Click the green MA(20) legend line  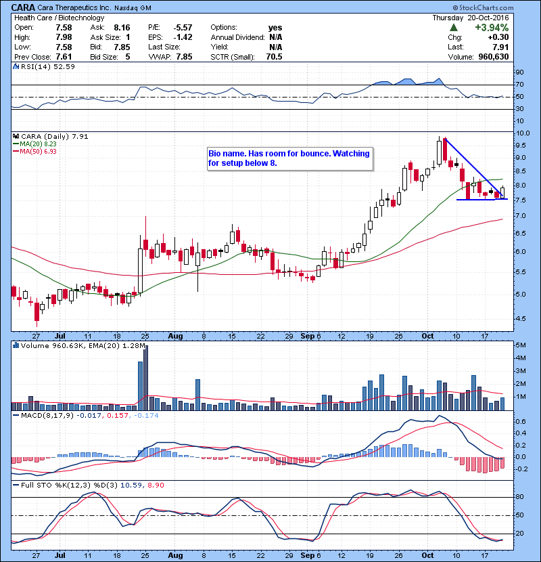[x=16, y=144]
